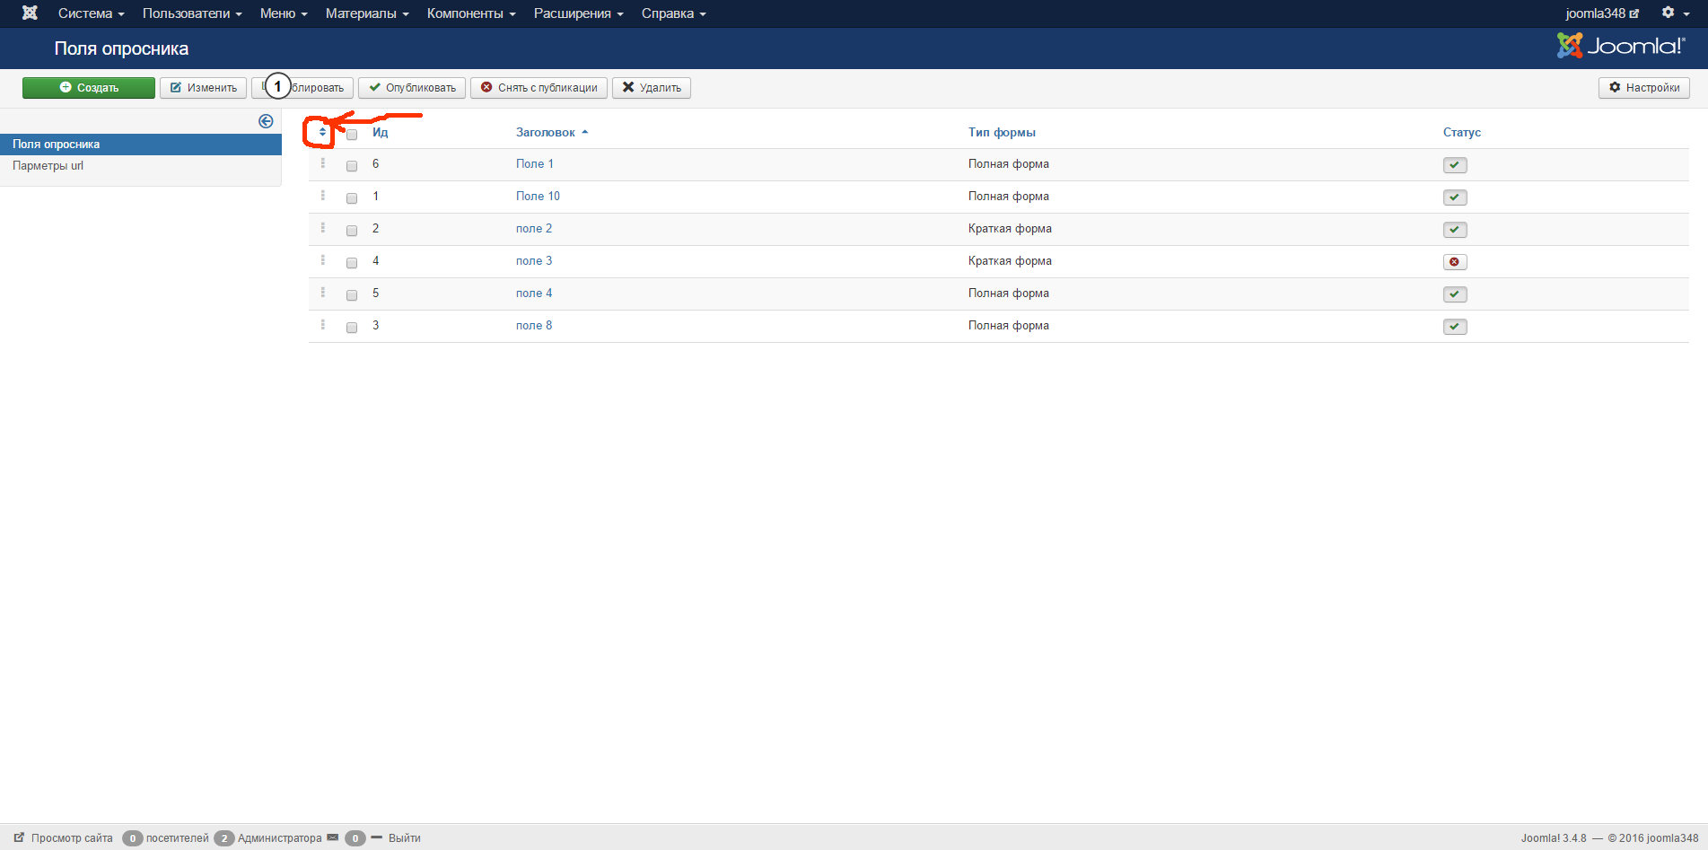Click the ordering sort arrows column icon

322,132
